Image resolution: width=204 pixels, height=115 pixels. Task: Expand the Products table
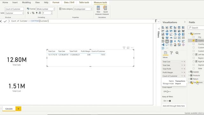click(189, 75)
